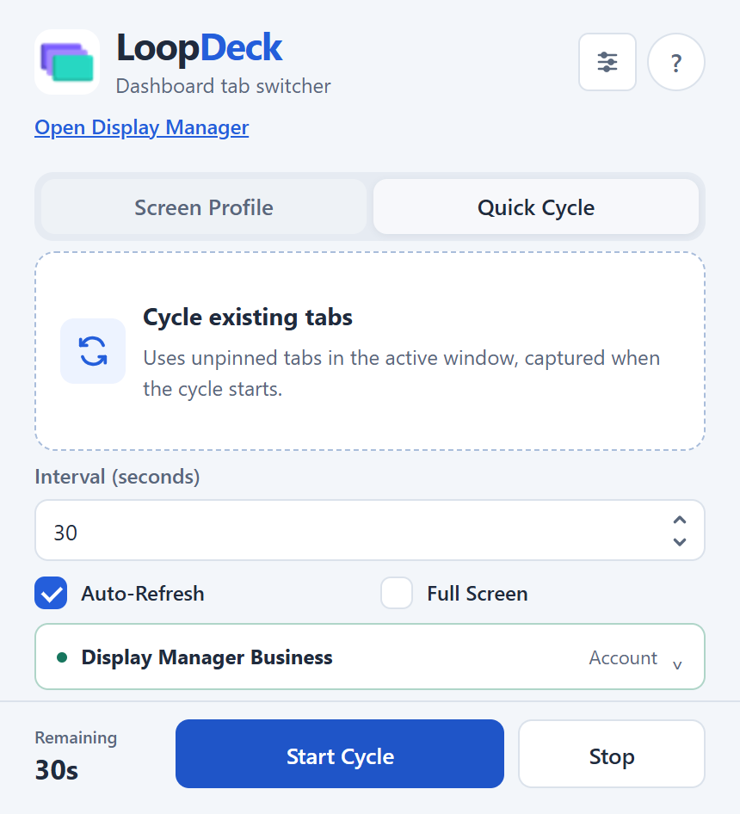Open help via the question mark icon

pyautogui.click(x=675, y=62)
